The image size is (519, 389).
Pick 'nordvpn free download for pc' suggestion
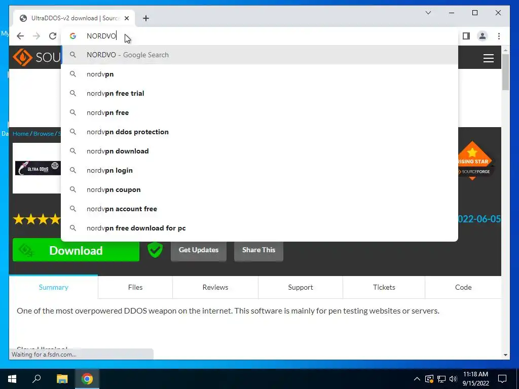(259, 228)
